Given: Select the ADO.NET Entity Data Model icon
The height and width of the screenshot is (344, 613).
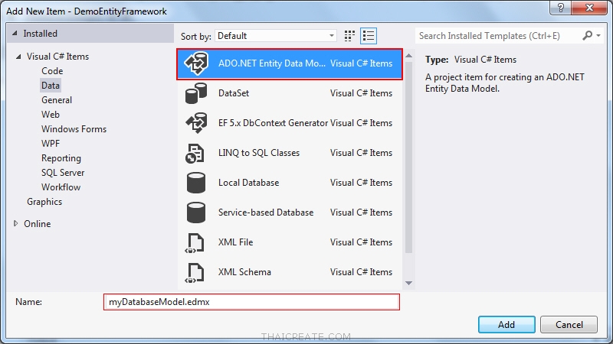Looking at the screenshot, I should [196, 63].
